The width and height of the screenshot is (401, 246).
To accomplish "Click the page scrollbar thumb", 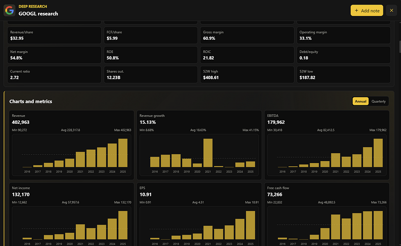I will (400, 47).
